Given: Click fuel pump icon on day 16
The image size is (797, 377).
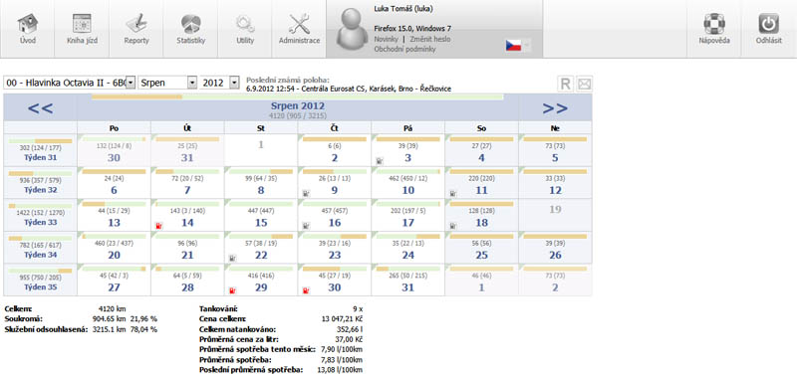Looking at the screenshot, I should 306,225.
